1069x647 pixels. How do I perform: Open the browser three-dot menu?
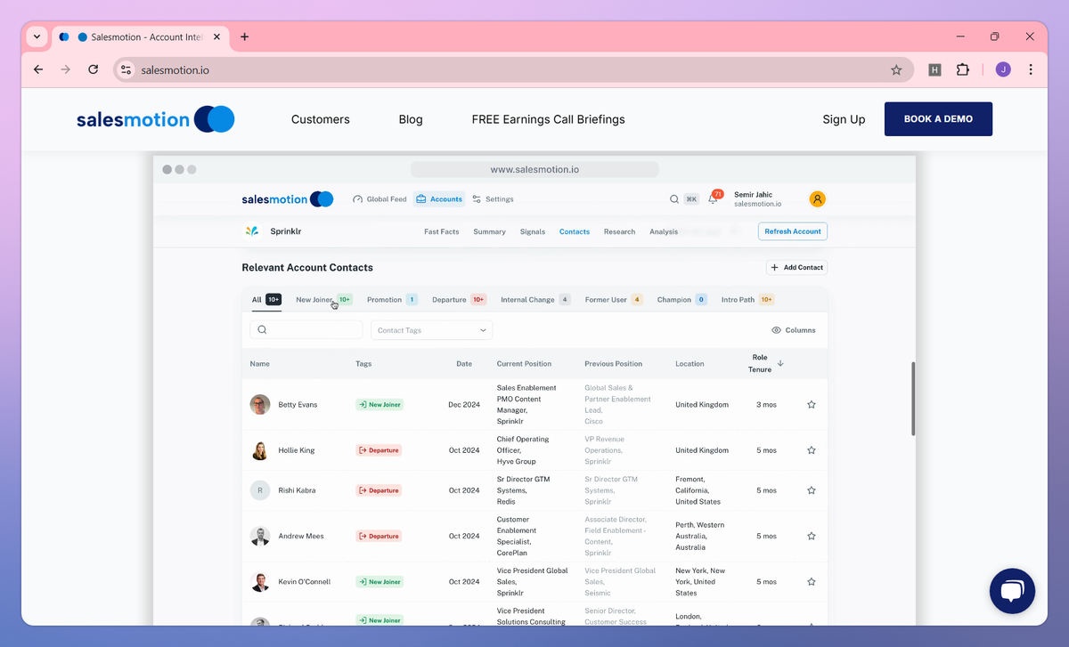point(1031,69)
